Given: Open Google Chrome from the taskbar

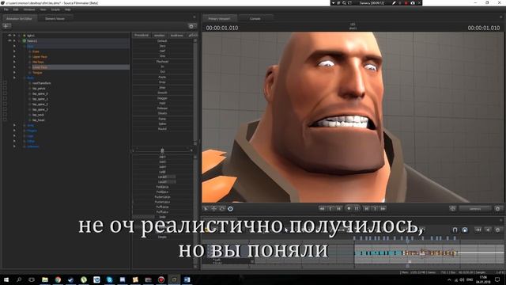Looking at the screenshot, I should (58, 279).
